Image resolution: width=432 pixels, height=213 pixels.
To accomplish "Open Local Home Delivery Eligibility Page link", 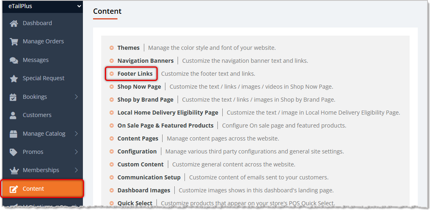I will click(168, 113).
